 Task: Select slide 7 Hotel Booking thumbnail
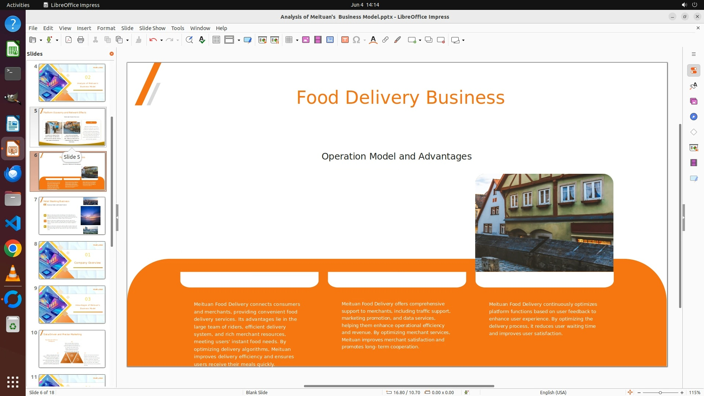pyautogui.click(x=72, y=216)
